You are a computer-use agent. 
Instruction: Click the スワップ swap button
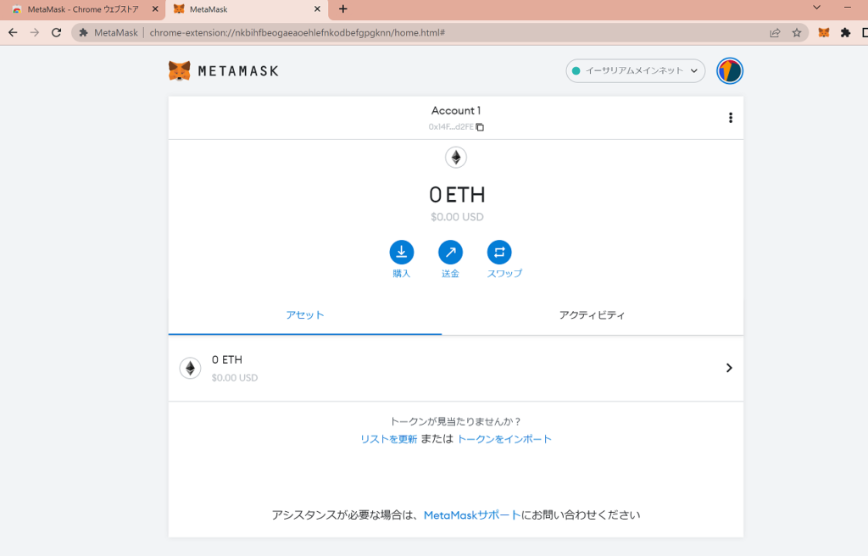(x=504, y=259)
